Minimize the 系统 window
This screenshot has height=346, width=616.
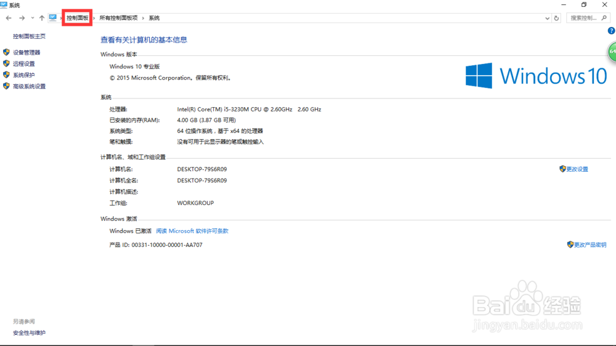(x=564, y=5)
